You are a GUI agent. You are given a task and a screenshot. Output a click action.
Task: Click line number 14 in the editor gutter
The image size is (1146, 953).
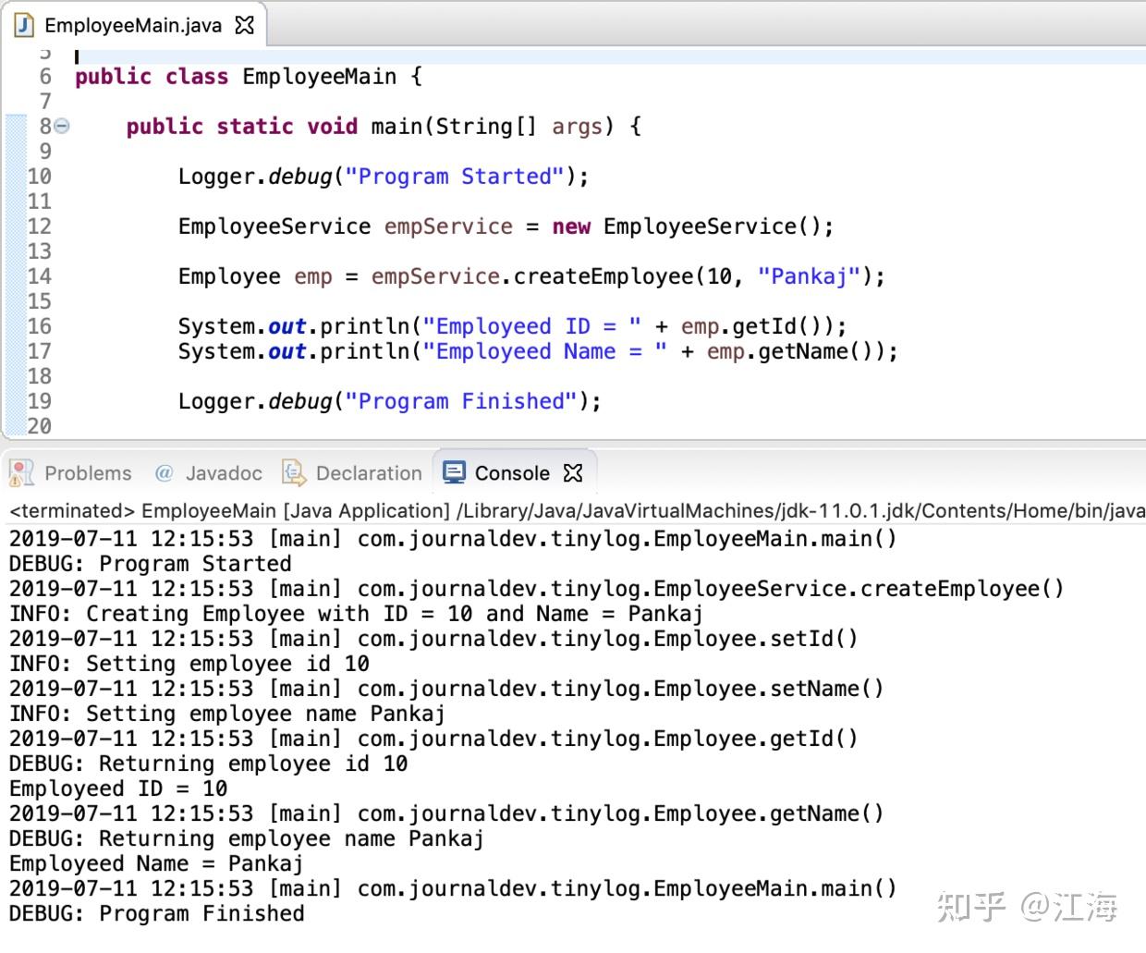[x=40, y=276]
